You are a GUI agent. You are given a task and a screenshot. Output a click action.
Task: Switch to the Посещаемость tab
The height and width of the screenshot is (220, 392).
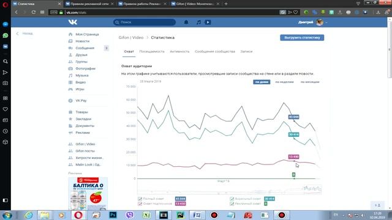click(x=152, y=51)
